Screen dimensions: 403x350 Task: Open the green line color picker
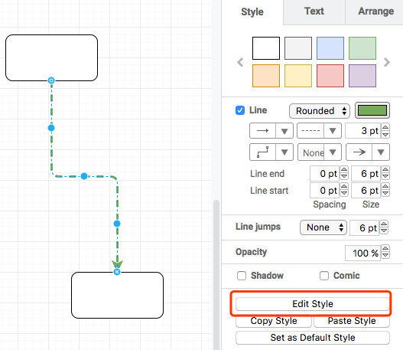pos(372,110)
